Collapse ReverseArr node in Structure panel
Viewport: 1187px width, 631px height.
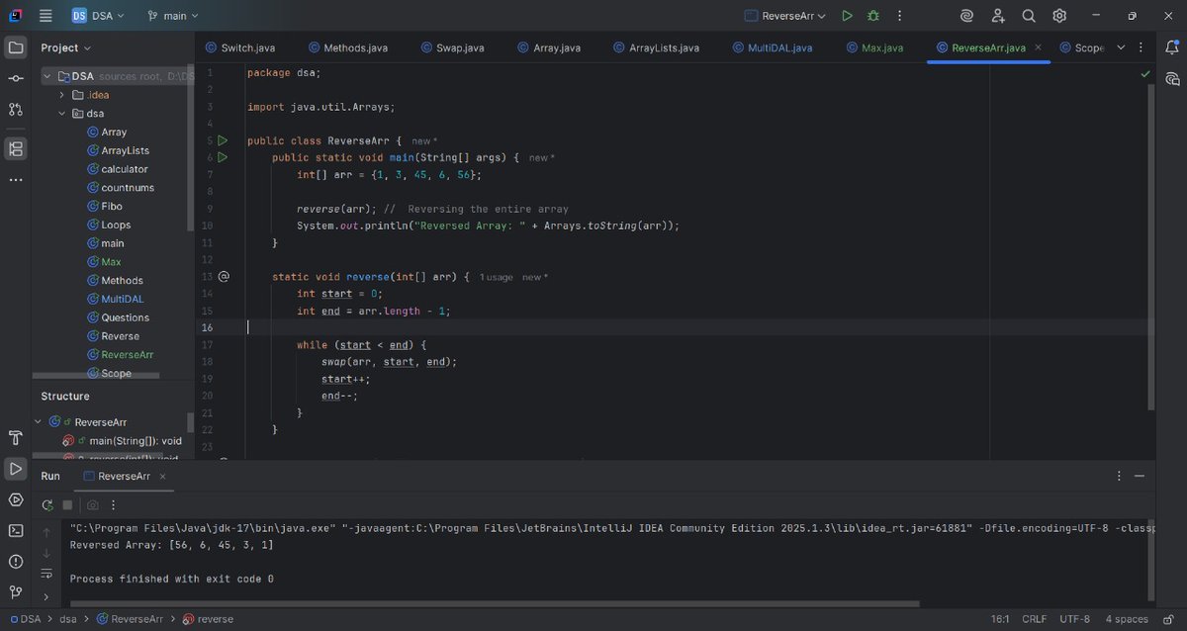[39, 421]
